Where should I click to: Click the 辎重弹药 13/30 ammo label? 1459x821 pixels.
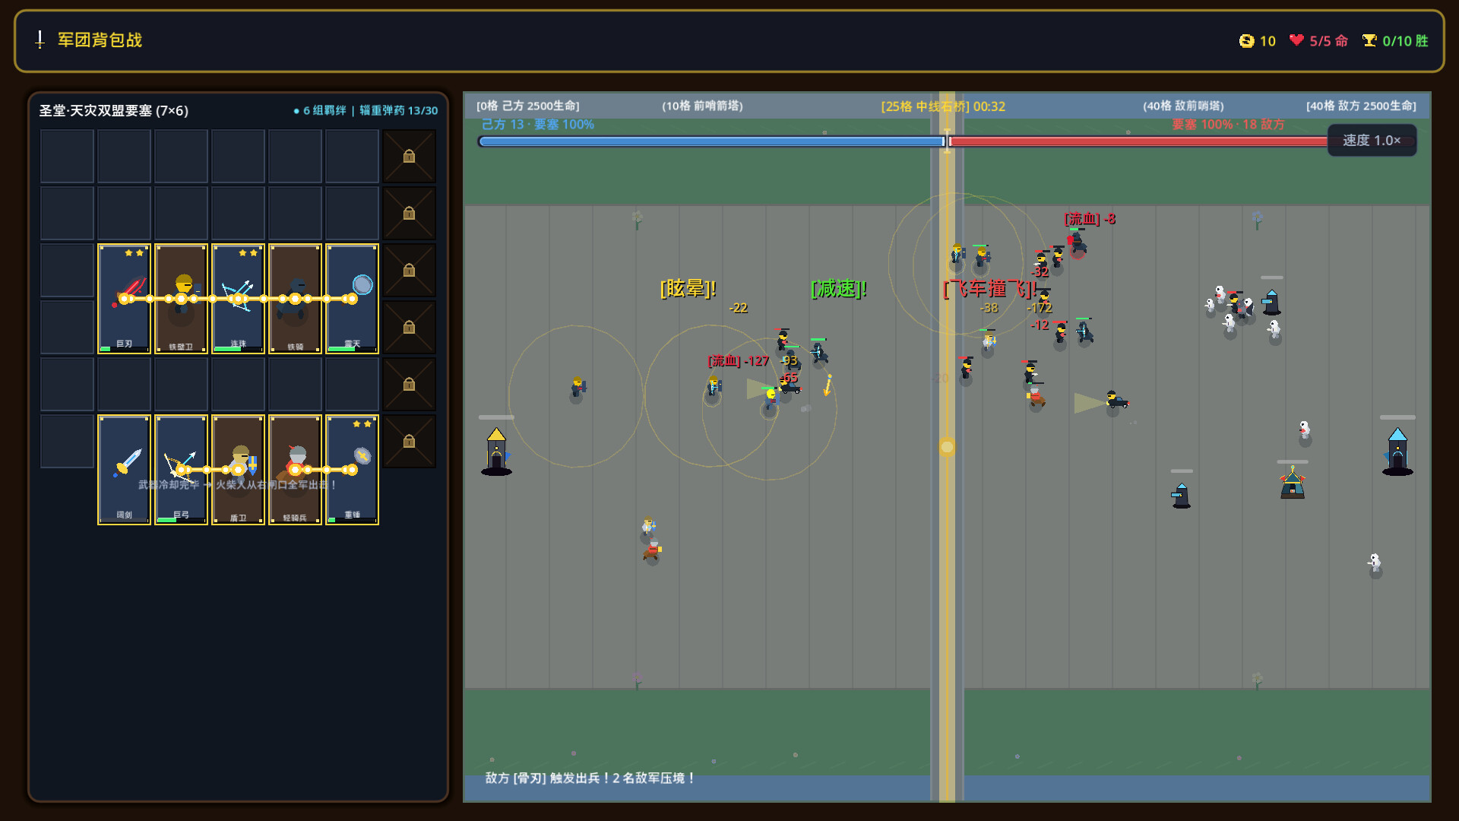(398, 111)
